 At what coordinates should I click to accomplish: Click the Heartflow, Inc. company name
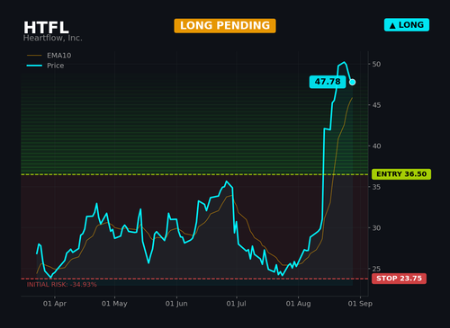coord(52,38)
